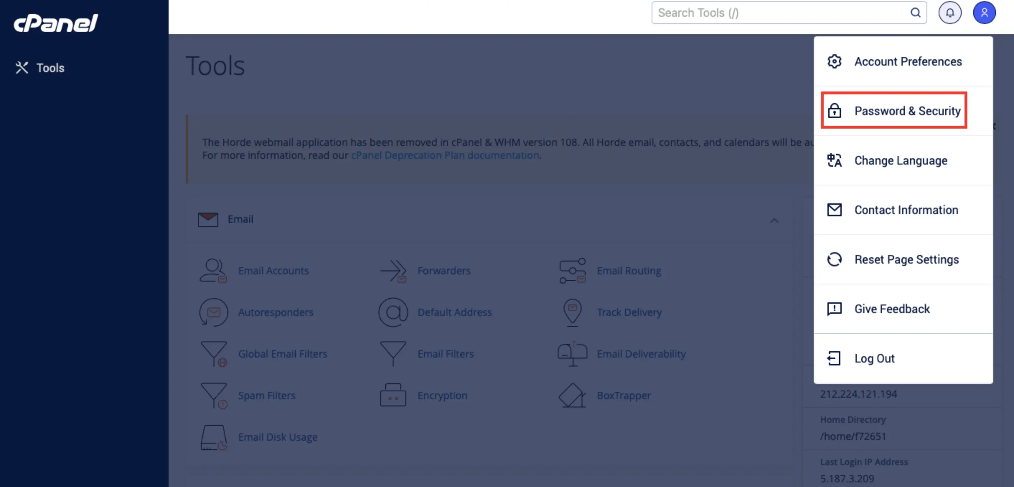The height and width of the screenshot is (487, 1014).
Task: Click the Contact Information envelope icon
Action: click(x=834, y=210)
